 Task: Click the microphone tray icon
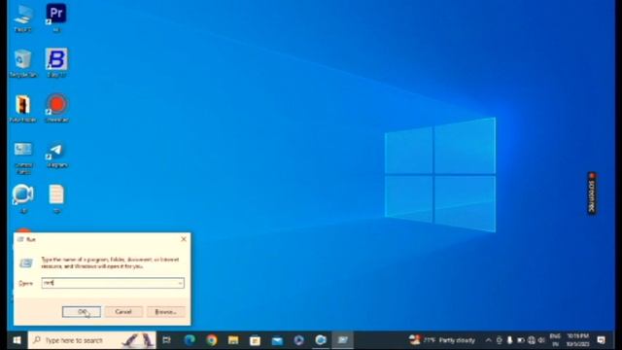click(x=509, y=340)
